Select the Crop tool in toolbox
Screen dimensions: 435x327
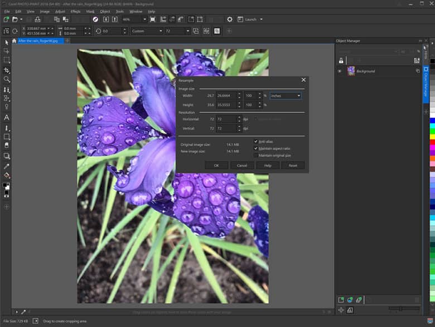[x=7, y=70]
